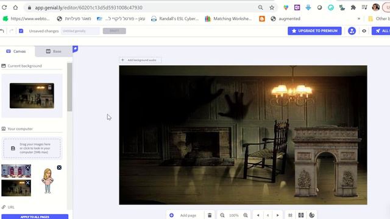The image size is (390, 219).
Task: Open the blue download arrow extension
Action: [308, 7]
